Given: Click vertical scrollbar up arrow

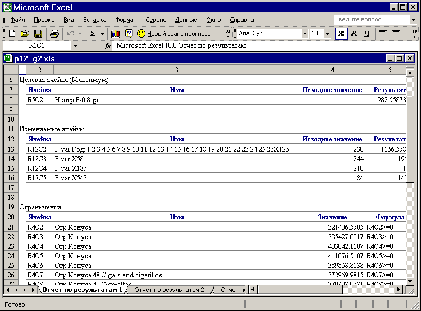Looking at the screenshot, I should [x=410, y=72].
